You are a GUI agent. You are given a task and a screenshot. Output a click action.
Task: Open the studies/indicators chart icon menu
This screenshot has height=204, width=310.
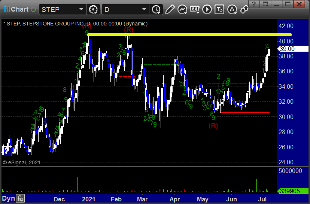point(182,9)
